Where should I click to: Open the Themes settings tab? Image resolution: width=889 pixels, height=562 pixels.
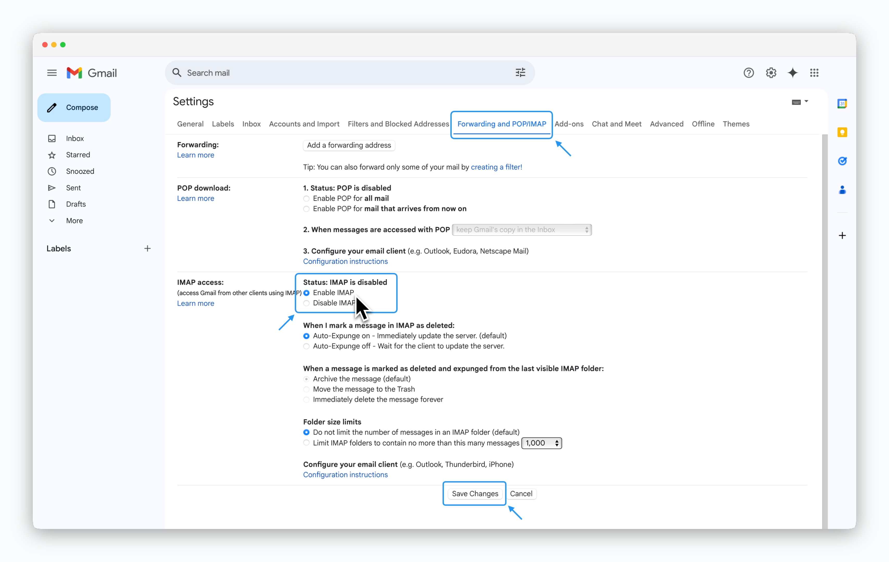coord(736,124)
